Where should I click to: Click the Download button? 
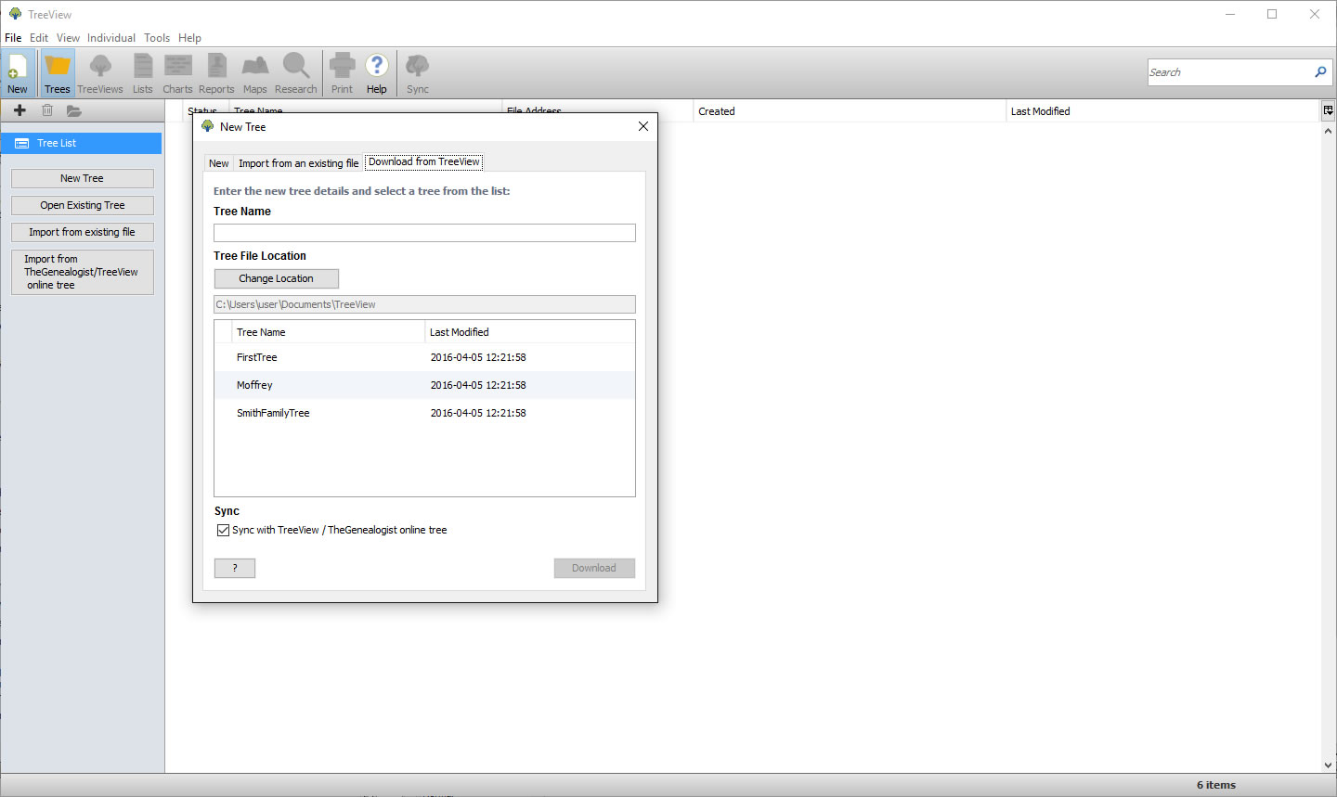click(594, 568)
